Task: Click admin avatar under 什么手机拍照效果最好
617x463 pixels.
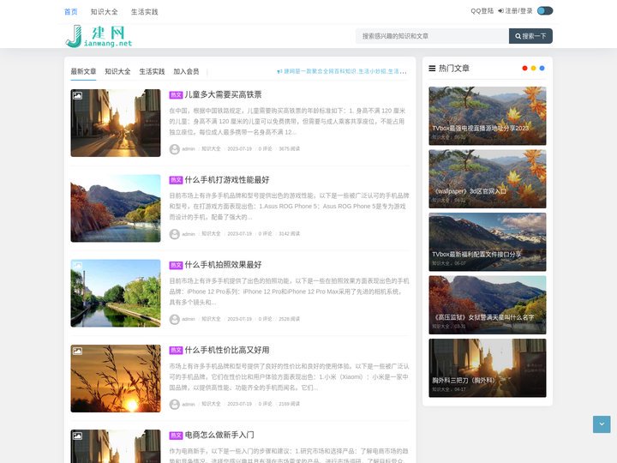Action: coord(175,319)
